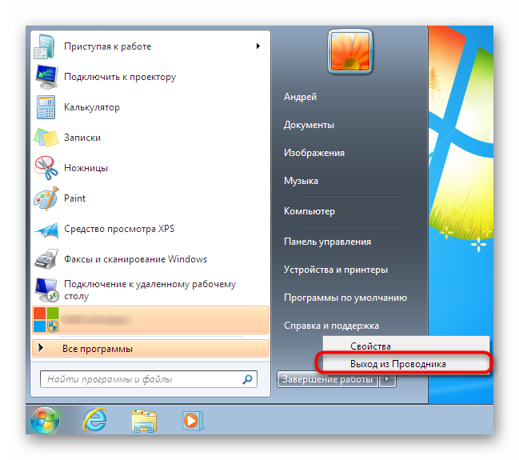This screenshot has width=519, height=460.
Task: Expand Все программы list
Action: 150,349
